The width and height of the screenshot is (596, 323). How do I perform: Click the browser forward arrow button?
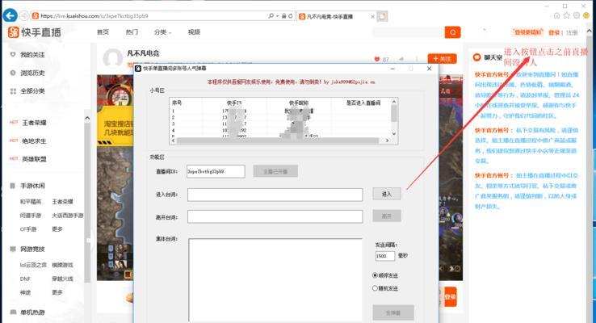pyautogui.click(x=24, y=15)
